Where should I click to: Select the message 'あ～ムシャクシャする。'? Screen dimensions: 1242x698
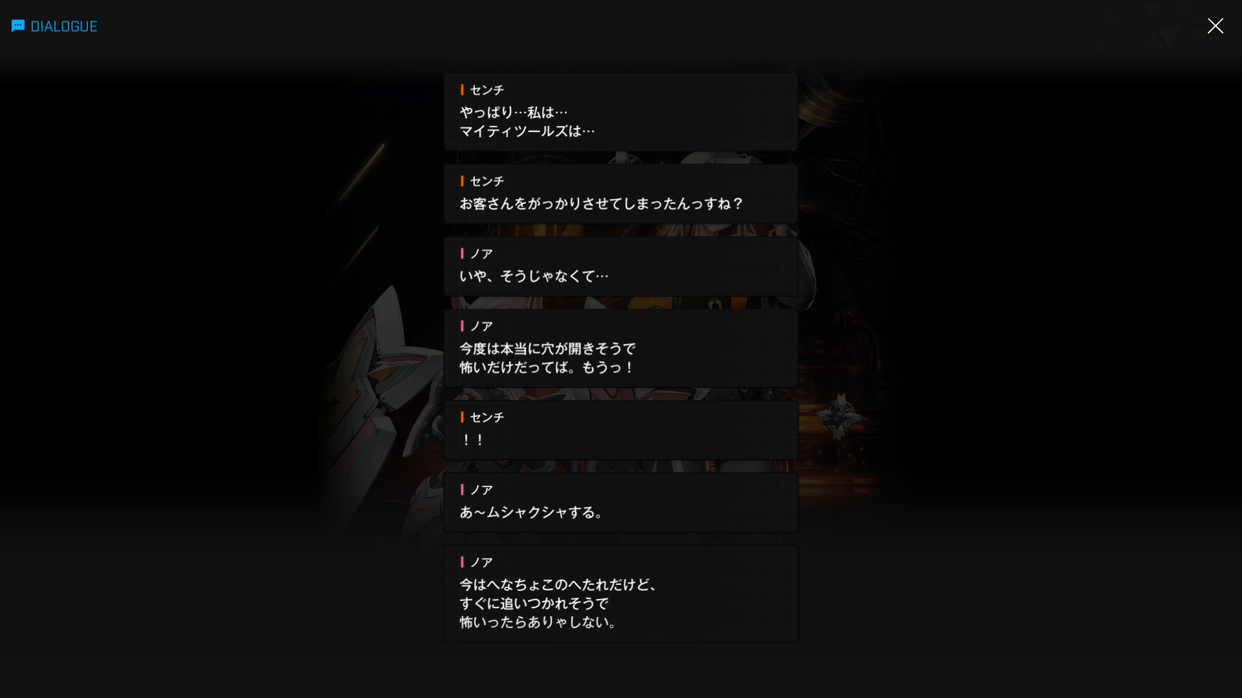point(620,502)
